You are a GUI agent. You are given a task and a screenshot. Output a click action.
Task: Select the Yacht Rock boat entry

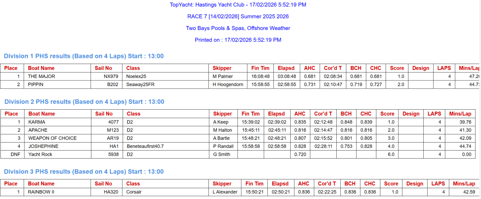pyautogui.click(x=40, y=154)
